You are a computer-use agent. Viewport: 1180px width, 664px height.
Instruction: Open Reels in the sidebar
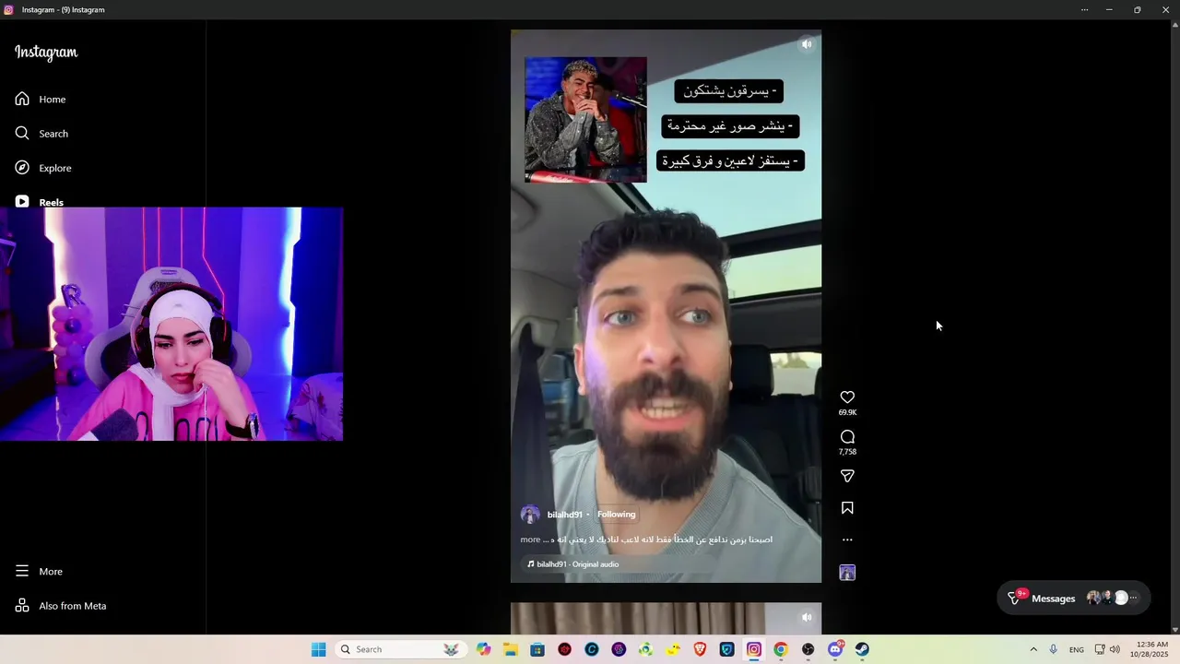(51, 201)
